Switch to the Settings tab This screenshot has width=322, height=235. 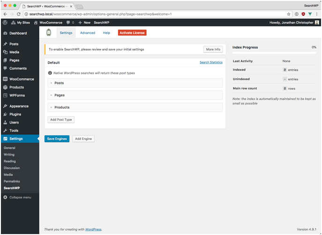pyautogui.click(x=66, y=33)
